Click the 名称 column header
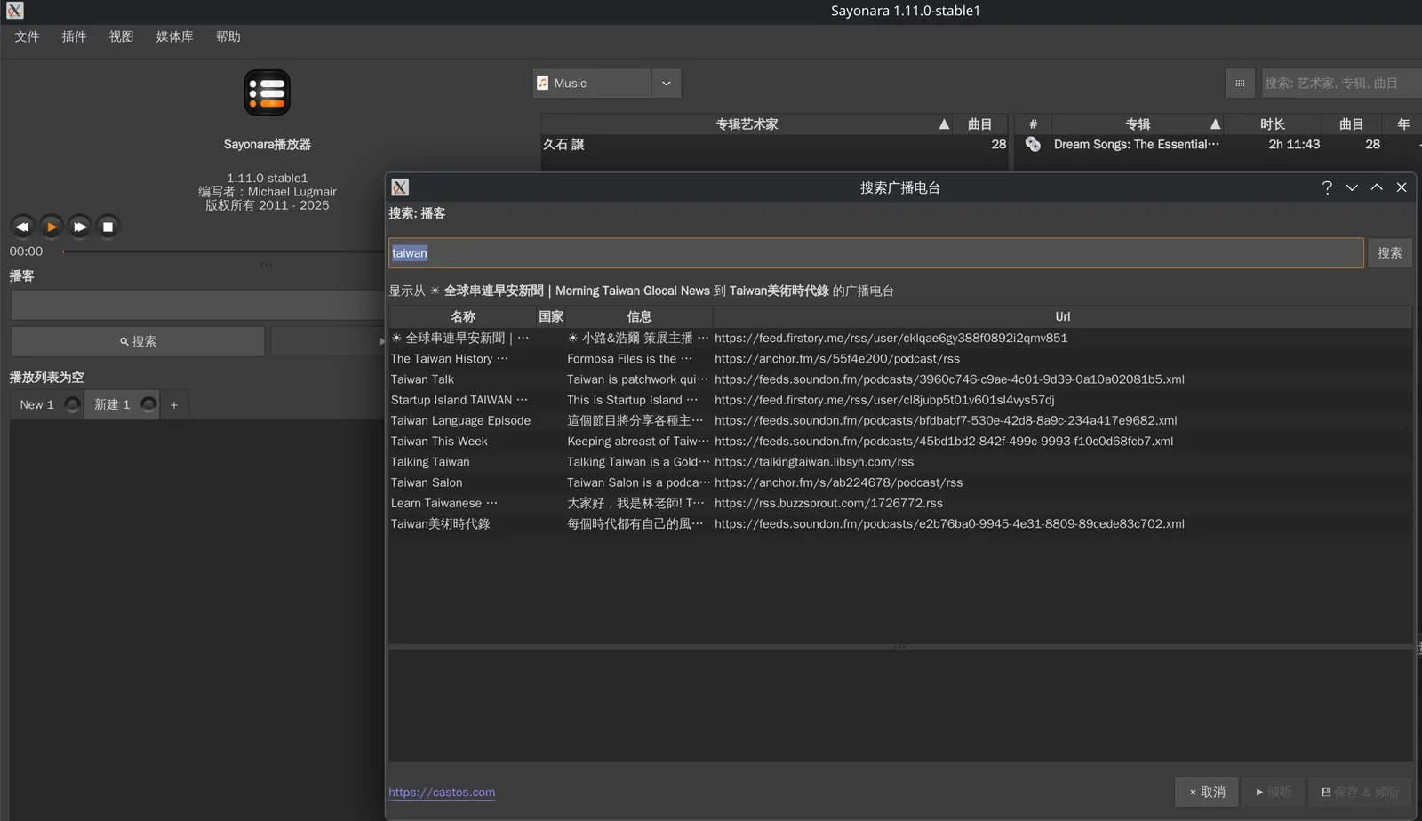The image size is (1422, 821). (x=462, y=316)
